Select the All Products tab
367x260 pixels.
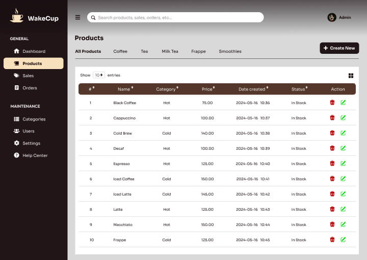point(88,51)
